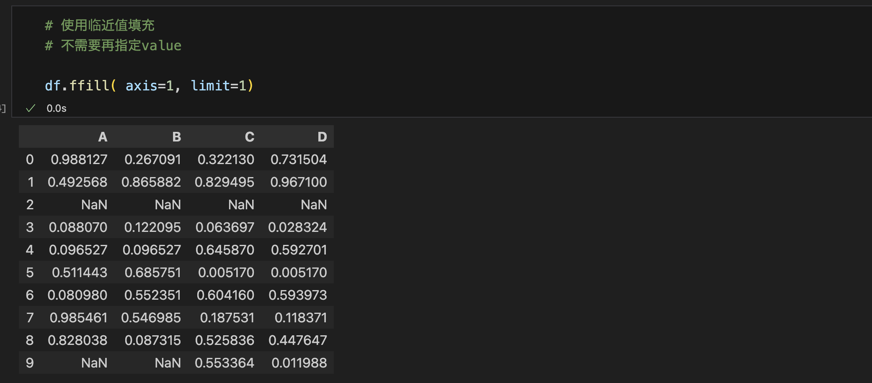Click the green success checkmark icon
Viewport: 872px width, 383px height.
click(x=30, y=108)
